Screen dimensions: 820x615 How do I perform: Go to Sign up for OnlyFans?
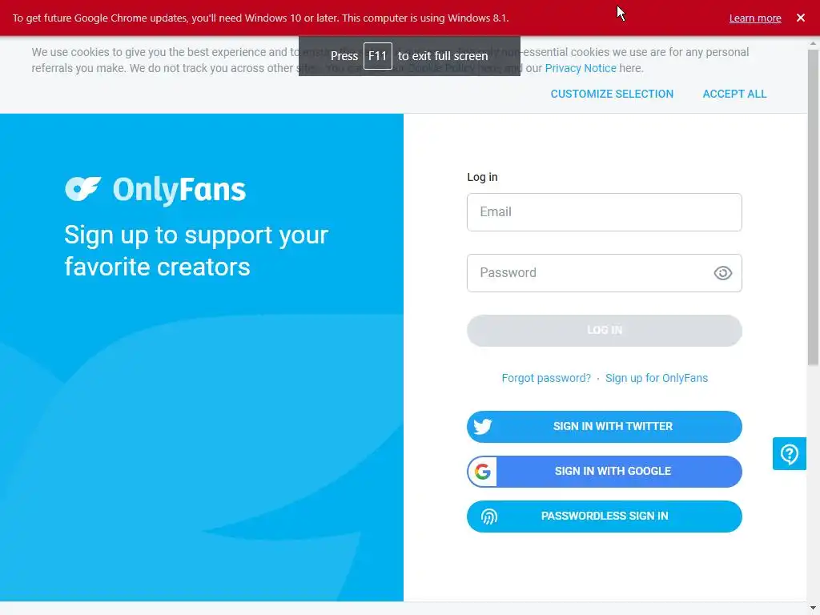(x=657, y=378)
